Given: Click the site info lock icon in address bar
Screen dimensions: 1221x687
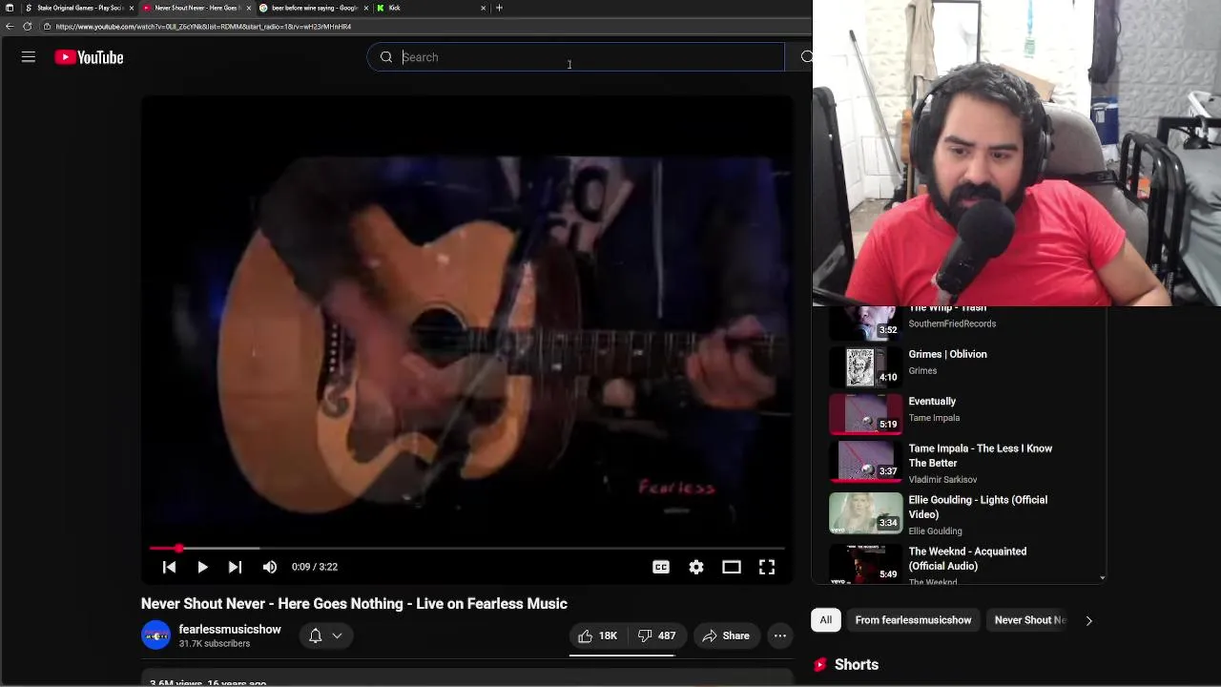Looking at the screenshot, I should point(47,27).
